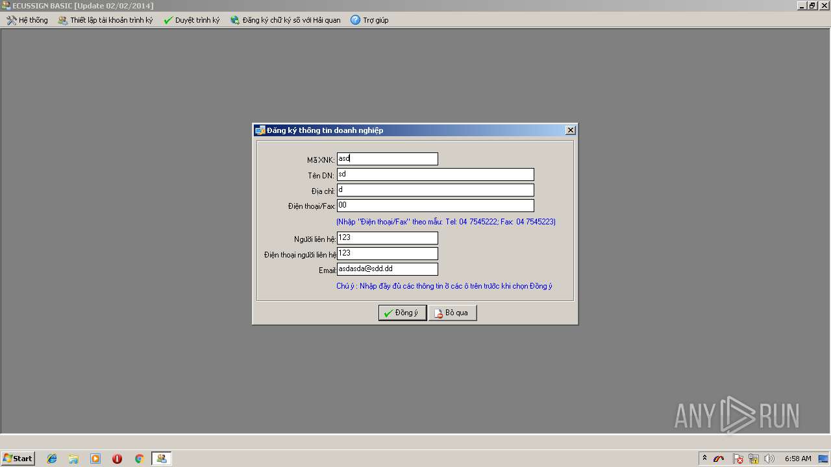831x467 pixels.
Task: Click the Windows Start button
Action: pyautogui.click(x=18, y=459)
